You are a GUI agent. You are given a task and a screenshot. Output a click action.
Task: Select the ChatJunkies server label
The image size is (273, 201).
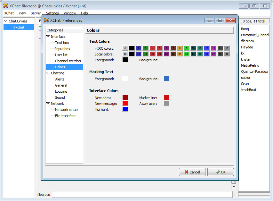[18, 21]
